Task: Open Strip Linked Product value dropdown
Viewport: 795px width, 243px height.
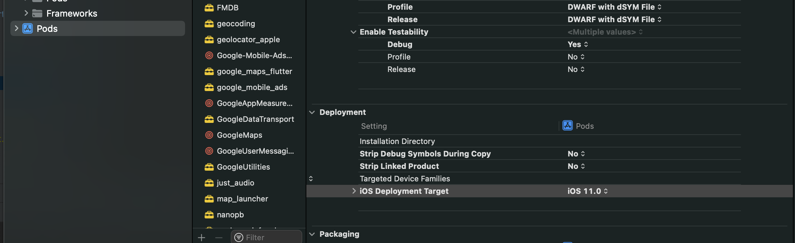Action: (x=576, y=166)
